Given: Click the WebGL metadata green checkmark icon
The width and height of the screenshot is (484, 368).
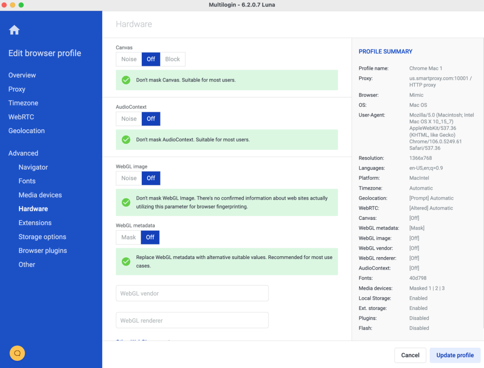Looking at the screenshot, I should (126, 261).
